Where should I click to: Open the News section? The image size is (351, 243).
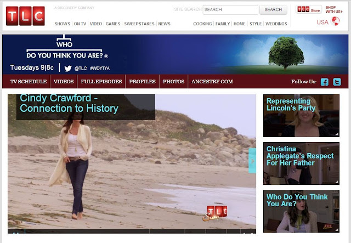[165, 24]
